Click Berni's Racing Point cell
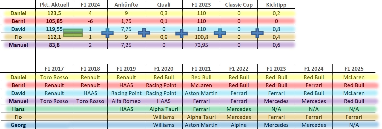Viewport: 382px width, 129px height. click(164, 85)
